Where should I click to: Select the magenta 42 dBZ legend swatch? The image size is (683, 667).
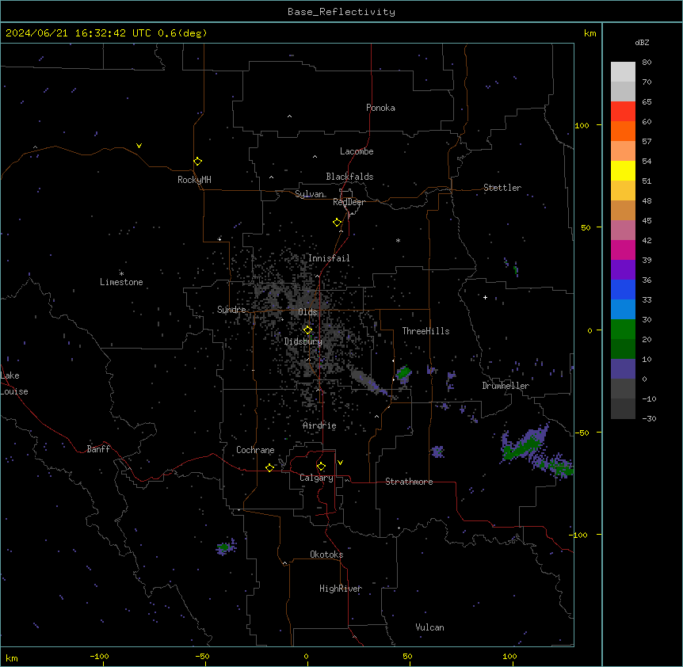tap(623, 250)
